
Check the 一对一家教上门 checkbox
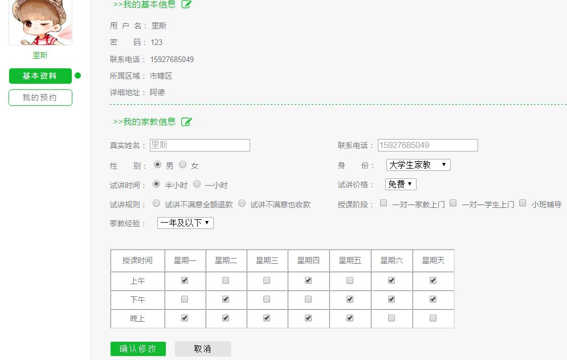click(x=384, y=203)
